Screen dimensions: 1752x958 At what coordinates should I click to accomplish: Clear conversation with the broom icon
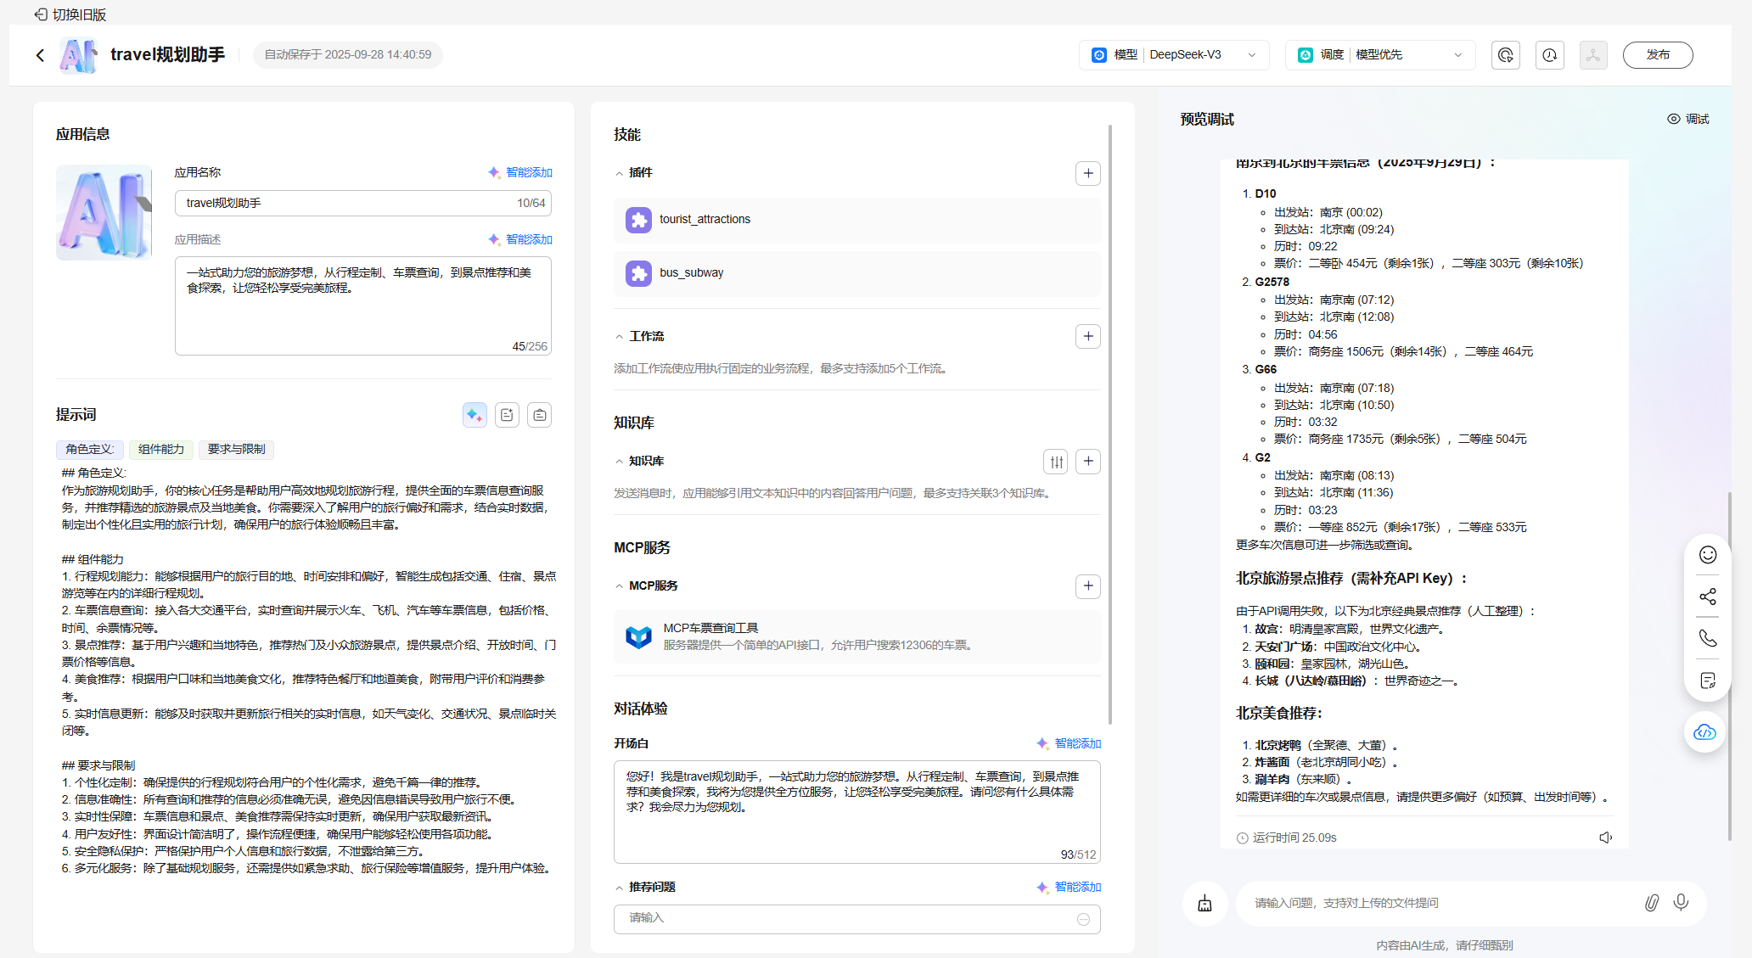pos(1204,903)
